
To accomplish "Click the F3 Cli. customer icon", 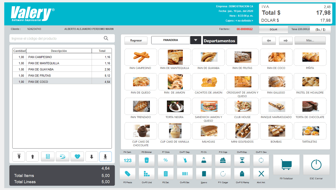I will [x=204, y=160].
